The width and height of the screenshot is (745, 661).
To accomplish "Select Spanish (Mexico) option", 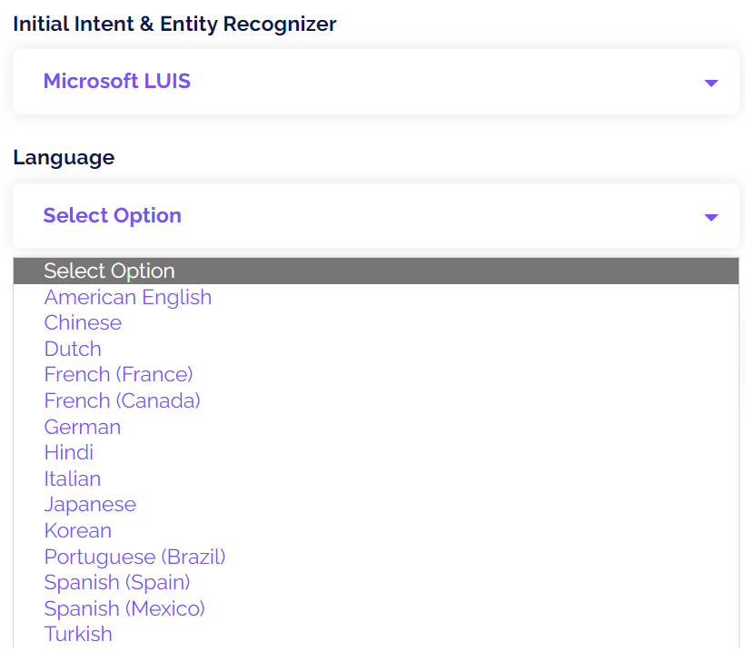I will 124,608.
